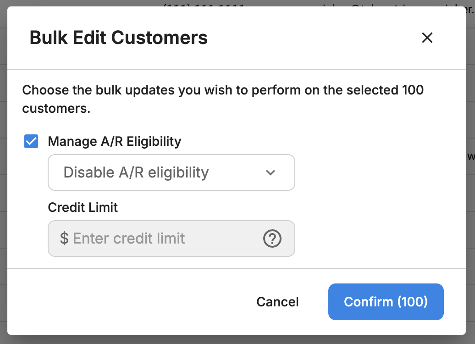Select the Disable A/R eligibility text
The height and width of the screenshot is (344, 475).
pos(136,172)
